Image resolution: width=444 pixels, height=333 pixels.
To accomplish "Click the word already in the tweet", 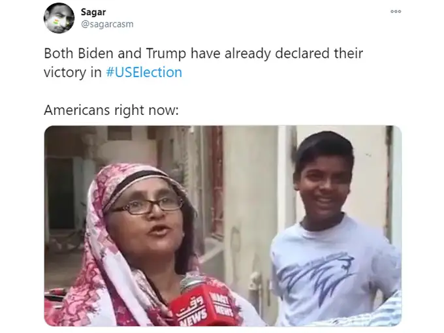I will tap(247, 54).
